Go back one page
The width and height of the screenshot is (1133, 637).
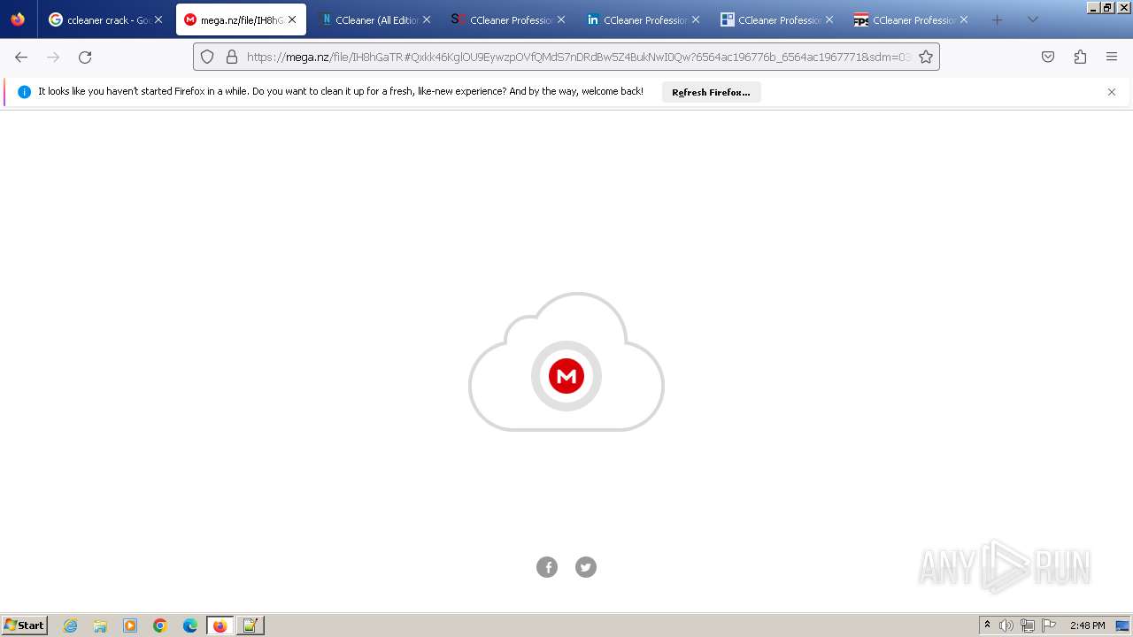pos(21,57)
